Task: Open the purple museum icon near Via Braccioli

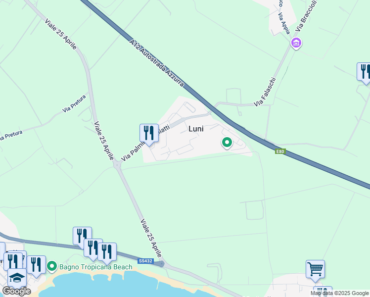Action: coord(296,43)
